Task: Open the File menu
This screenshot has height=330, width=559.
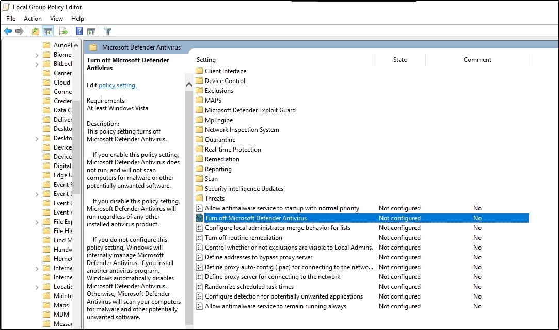Action: click(11, 19)
